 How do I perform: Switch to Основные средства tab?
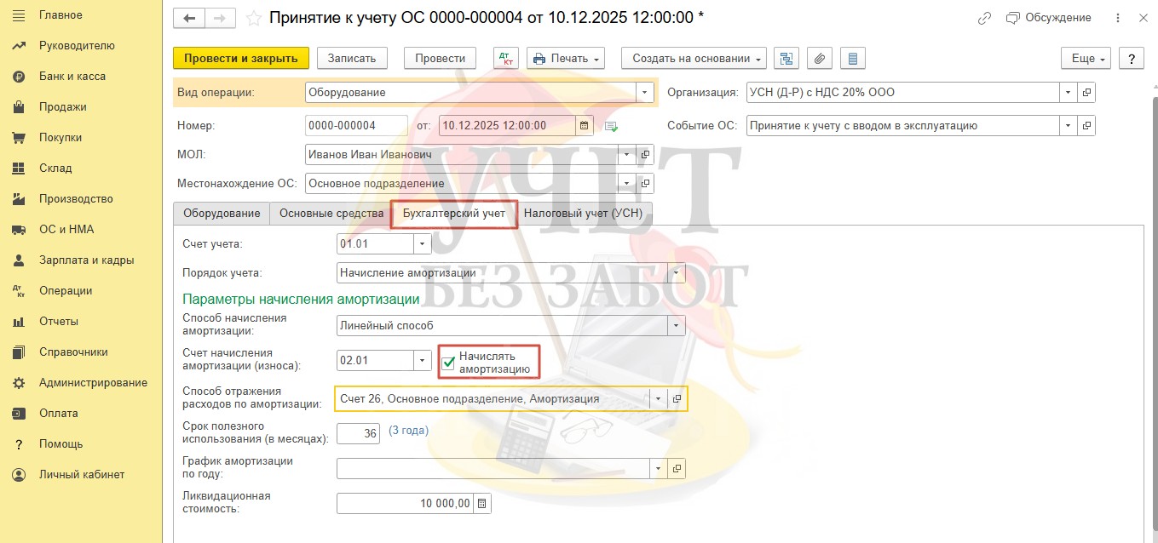point(331,214)
